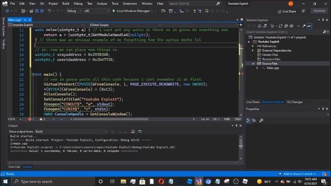Switch to the Error List tab
The height and width of the screenshot is (186, 331).
point(14,167)
